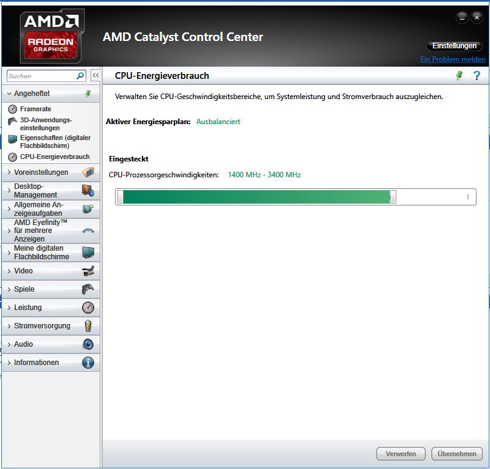Close the Catalyst Control Center window
Viewport: 490px width, 469px height.
(x=477, y=18)
